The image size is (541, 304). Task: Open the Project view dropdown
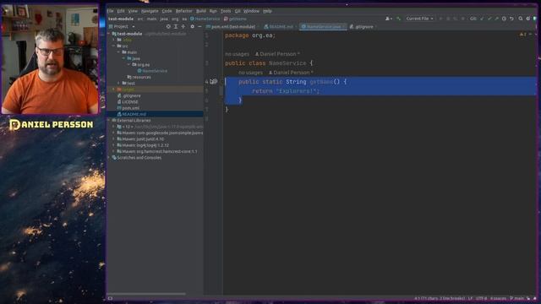122,26
